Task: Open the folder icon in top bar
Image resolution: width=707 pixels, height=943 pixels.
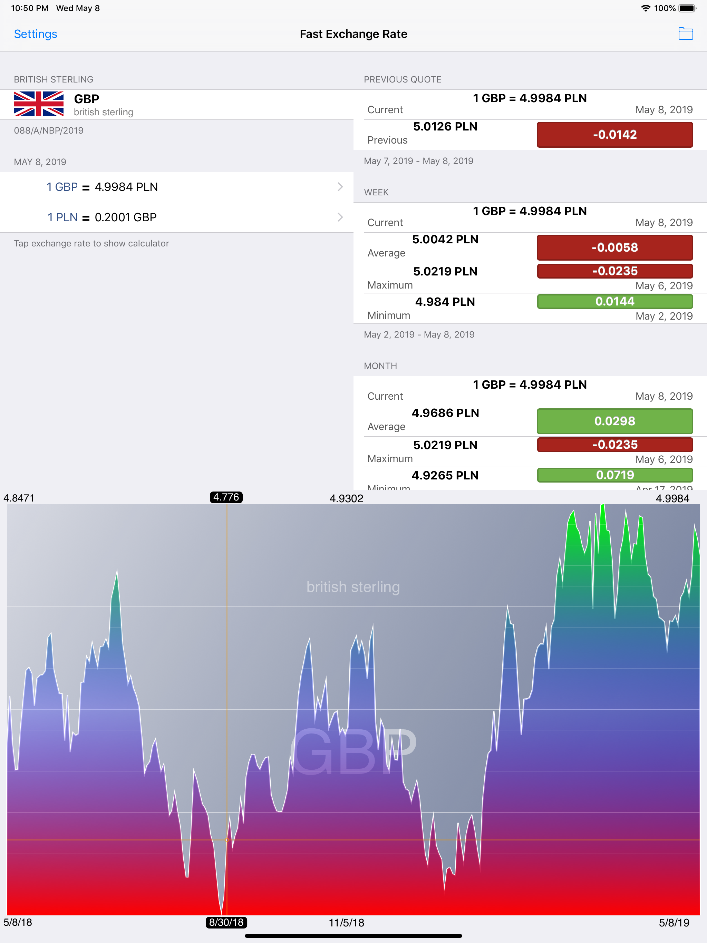Action: pyautogui.click(x=685, y=34)
